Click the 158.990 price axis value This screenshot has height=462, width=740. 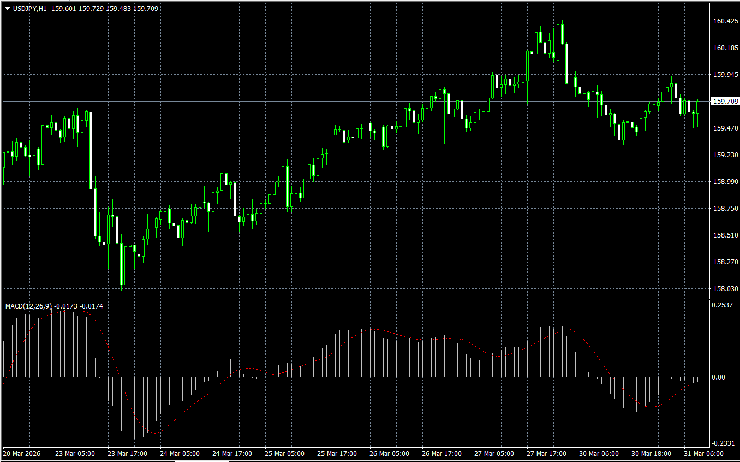(x=725, y=182)
